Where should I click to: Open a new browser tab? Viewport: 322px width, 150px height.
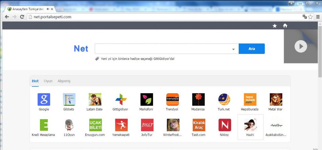(60, 9)
